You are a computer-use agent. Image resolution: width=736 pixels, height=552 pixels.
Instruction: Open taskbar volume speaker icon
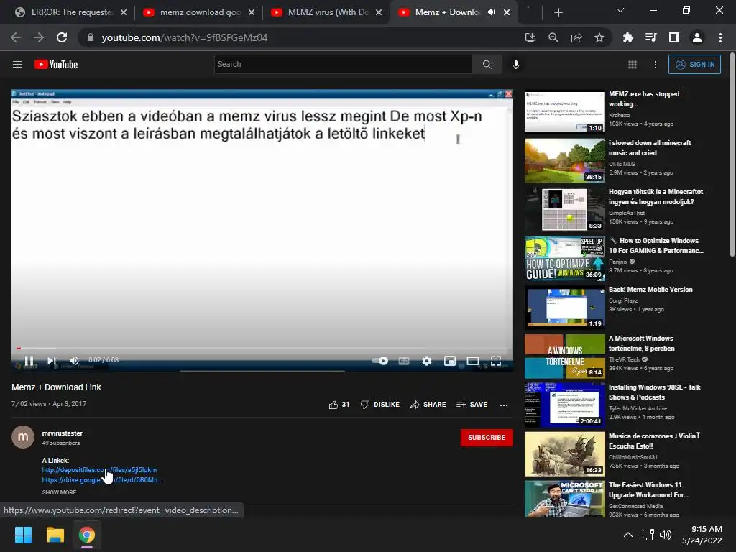click(666, 535)
